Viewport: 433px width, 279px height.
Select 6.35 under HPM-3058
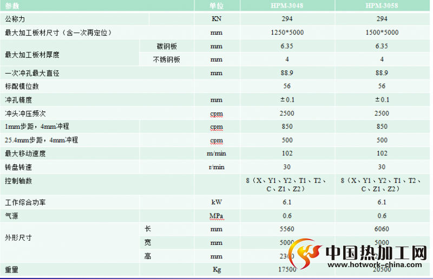(x=382, y=46)
